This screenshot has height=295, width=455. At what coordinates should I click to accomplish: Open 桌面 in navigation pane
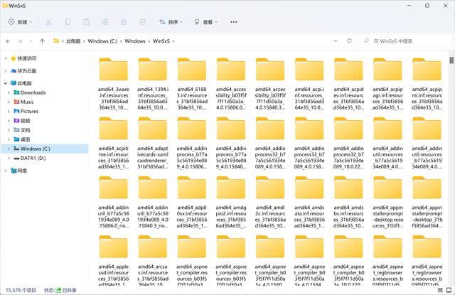coord(26,139)
